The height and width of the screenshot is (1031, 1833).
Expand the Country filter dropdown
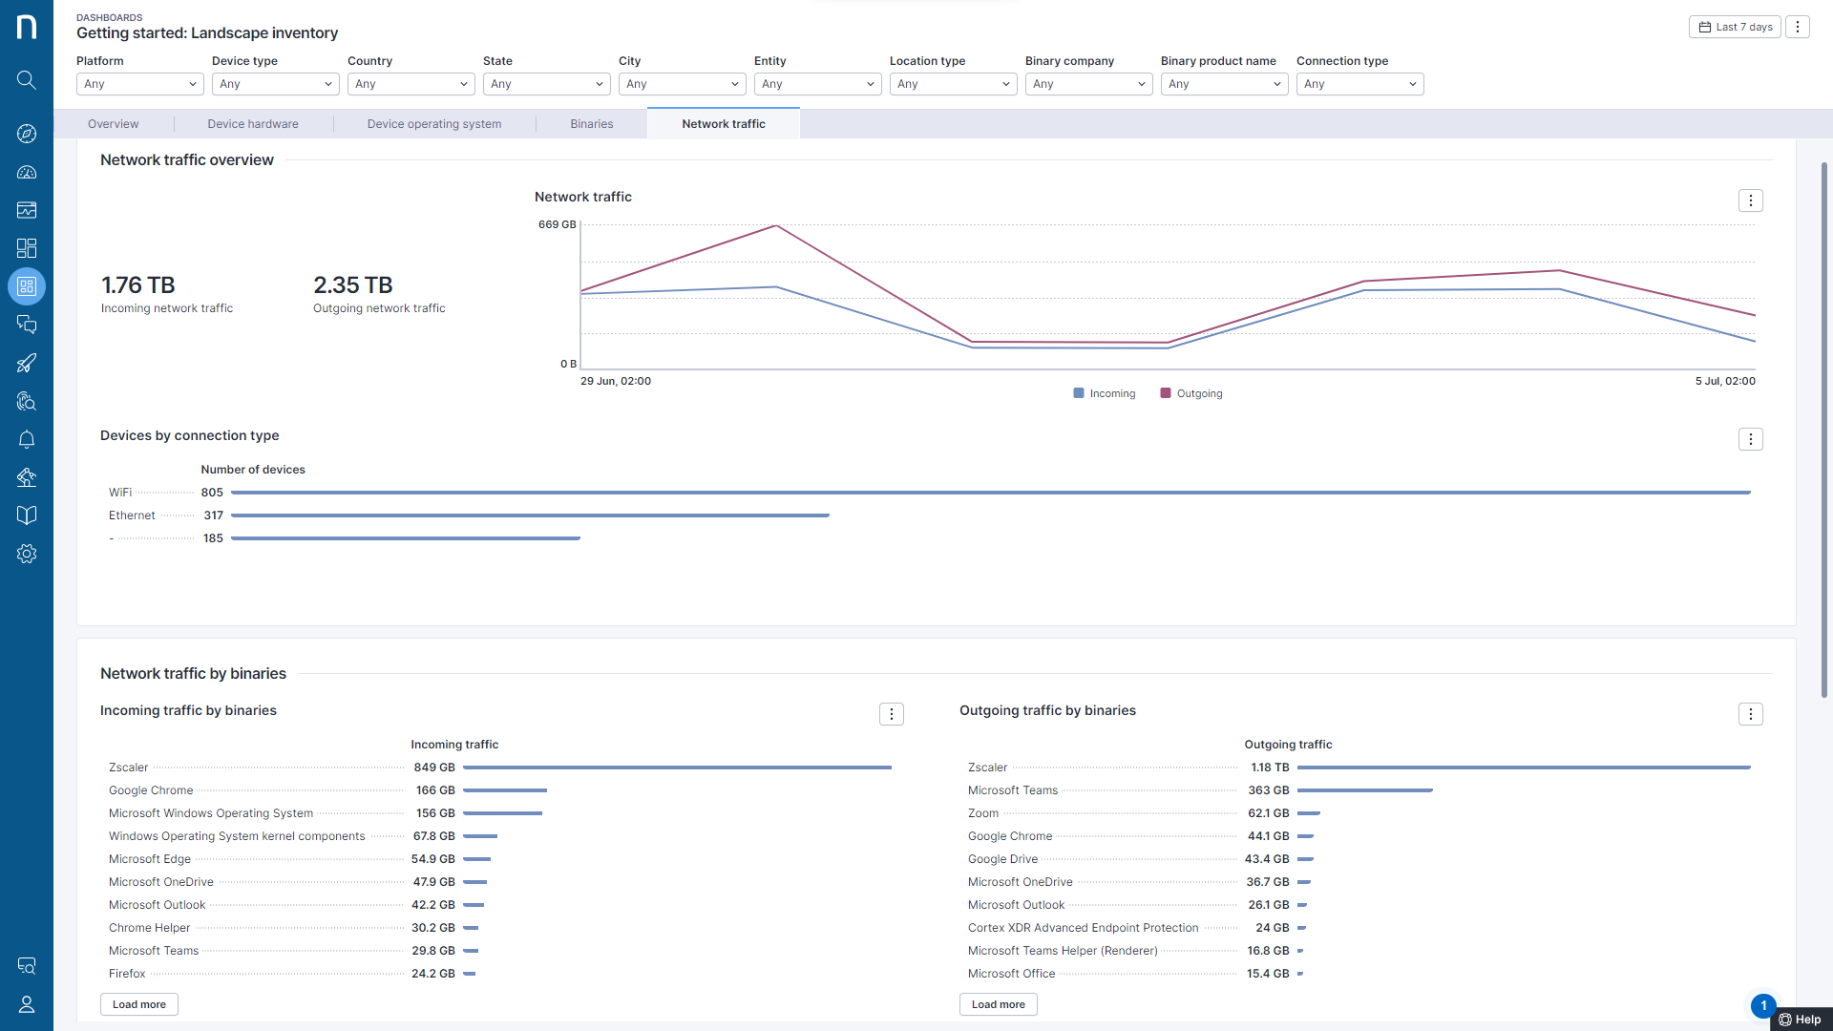pos(411,84)
